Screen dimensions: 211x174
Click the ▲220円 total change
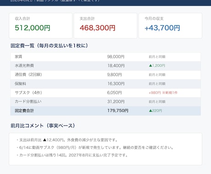coord(155,111)
